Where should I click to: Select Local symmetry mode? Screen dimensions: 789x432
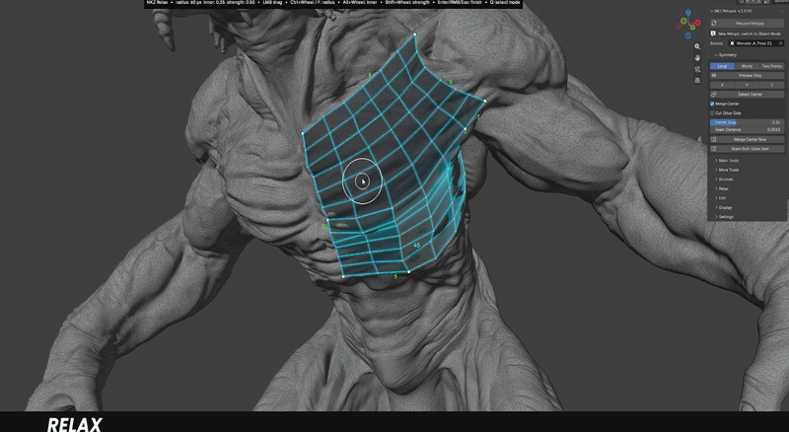[722, 66]
